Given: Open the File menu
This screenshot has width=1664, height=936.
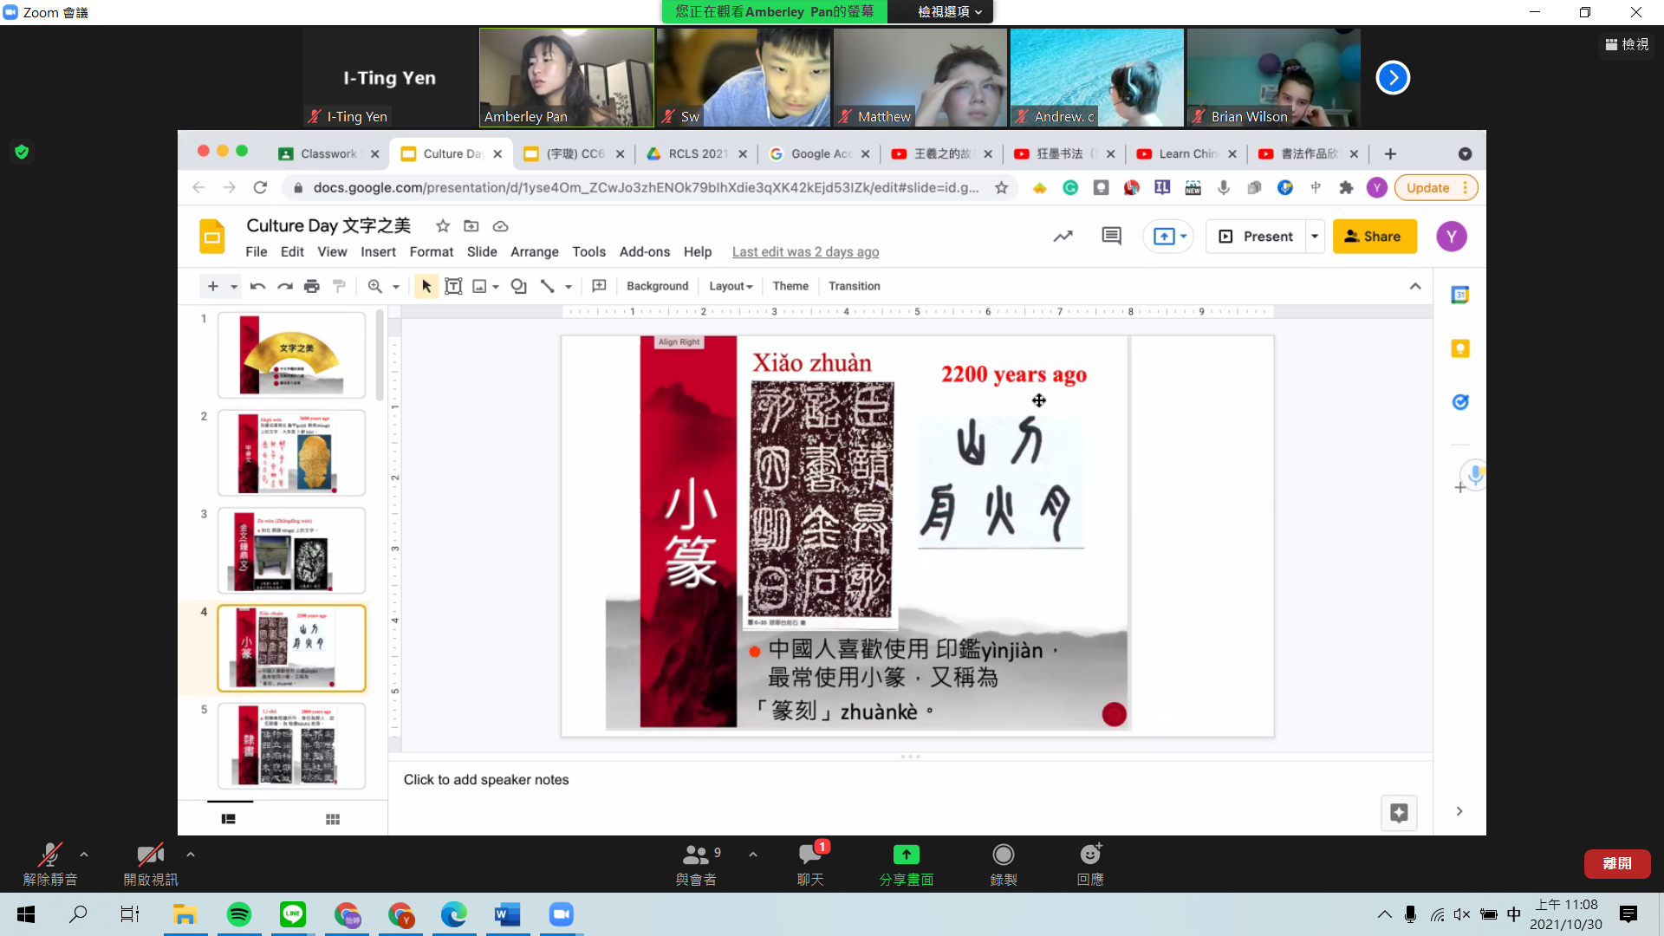Looking at the screenshot, I should (257, 251).
